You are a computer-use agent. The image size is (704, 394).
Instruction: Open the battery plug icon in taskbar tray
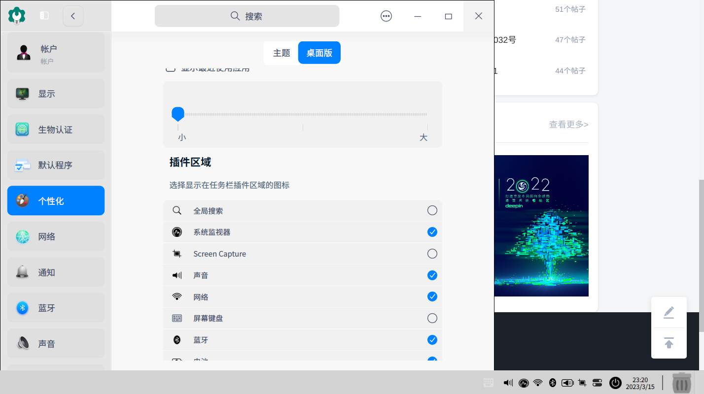coord(567,383)
